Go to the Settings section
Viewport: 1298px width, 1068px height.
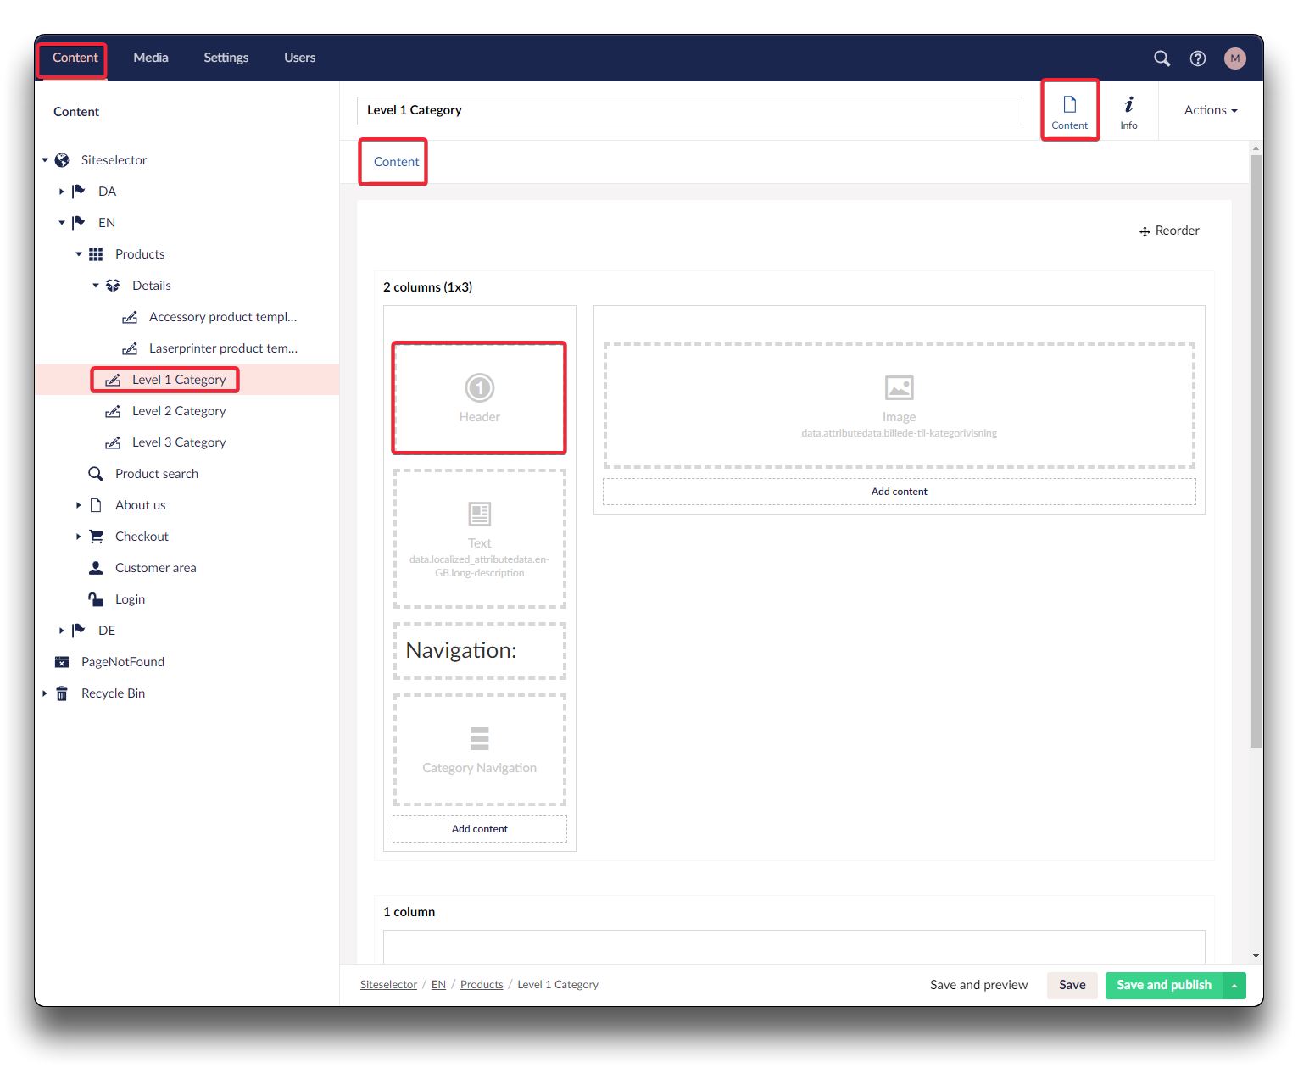[x=226, y=58]
